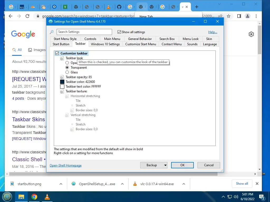Click Chrome's forward navigation arrow

(19, 16)
